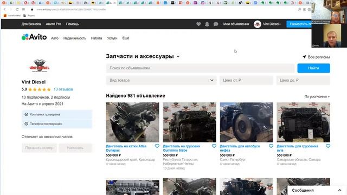
Task: Click the rating stars under Vint Diesel
Action: click(40, 89)
